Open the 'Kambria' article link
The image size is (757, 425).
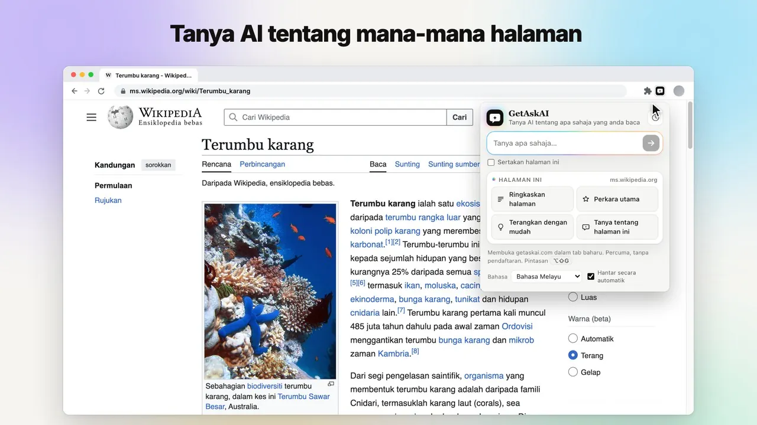click(393, 354)
